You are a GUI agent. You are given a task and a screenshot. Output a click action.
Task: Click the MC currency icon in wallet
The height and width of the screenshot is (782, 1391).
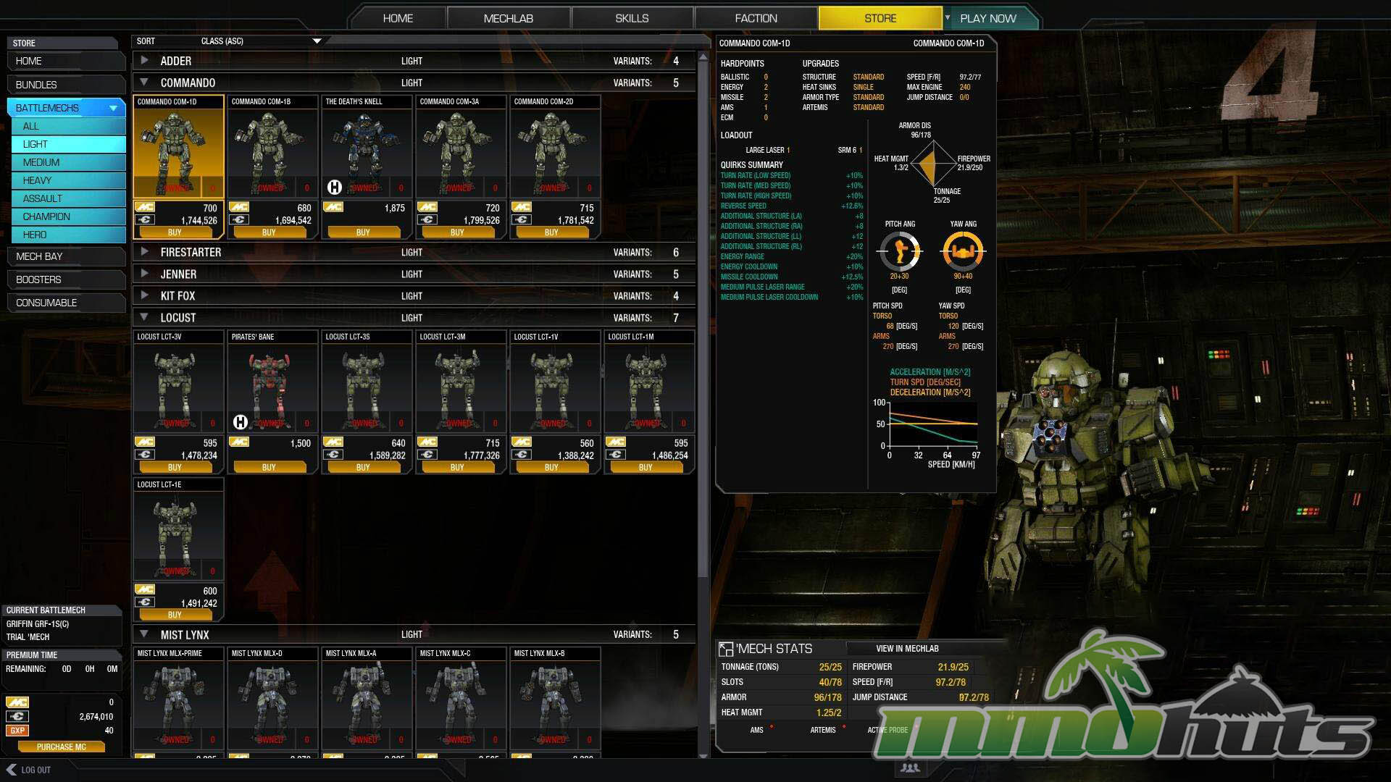[17, 702]
